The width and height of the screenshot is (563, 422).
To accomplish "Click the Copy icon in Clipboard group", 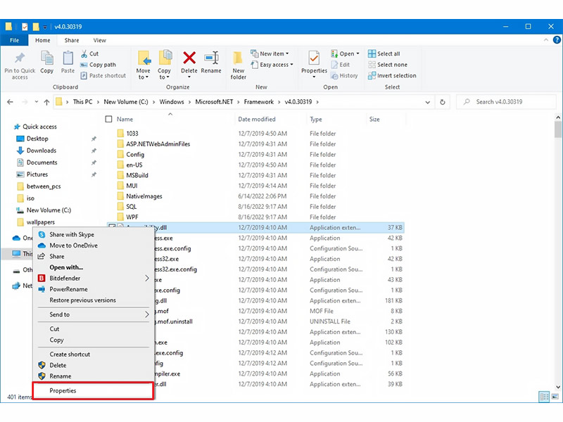I will pos(46,58).
